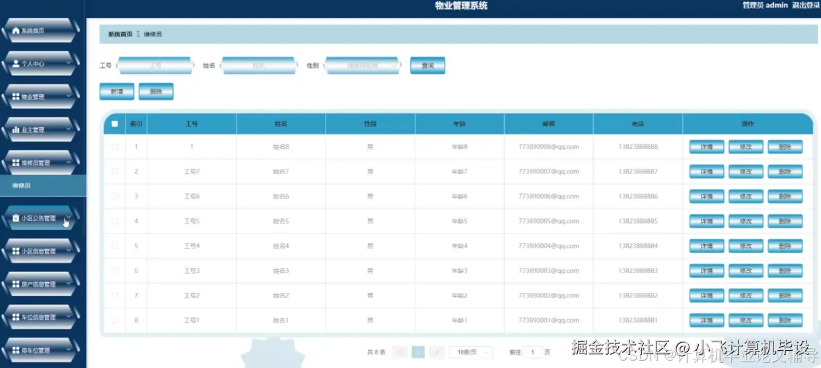Click 修改 for the 姓名4 row

[746, 246]
